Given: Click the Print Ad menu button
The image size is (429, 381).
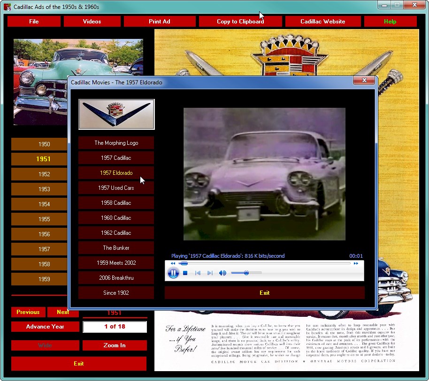Looking at the screenshot, I should pyautogui.click(x=160, y=21).
